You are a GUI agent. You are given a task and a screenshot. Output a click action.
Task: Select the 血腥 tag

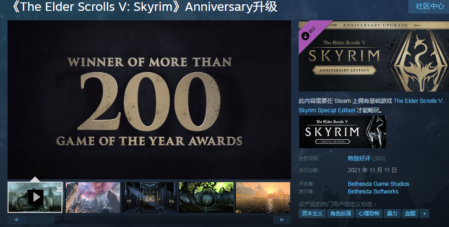tap(410, 214)
